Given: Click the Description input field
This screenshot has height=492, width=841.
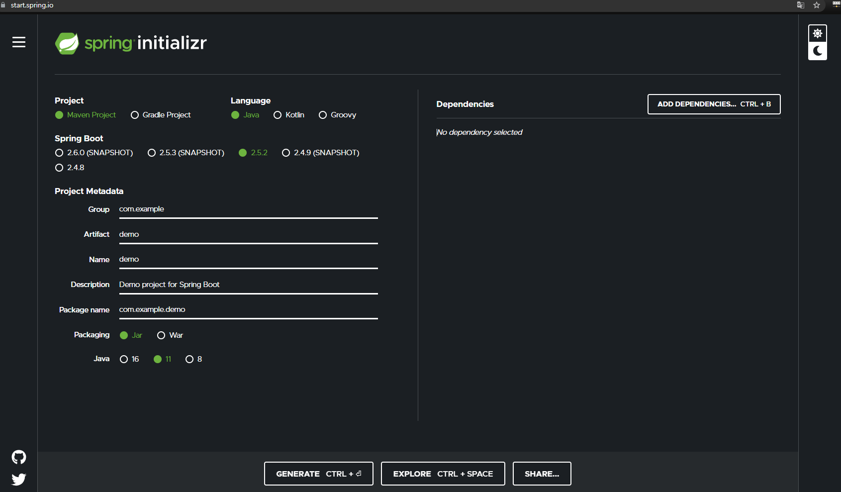Looking at the screenshot, I should 249,285.
